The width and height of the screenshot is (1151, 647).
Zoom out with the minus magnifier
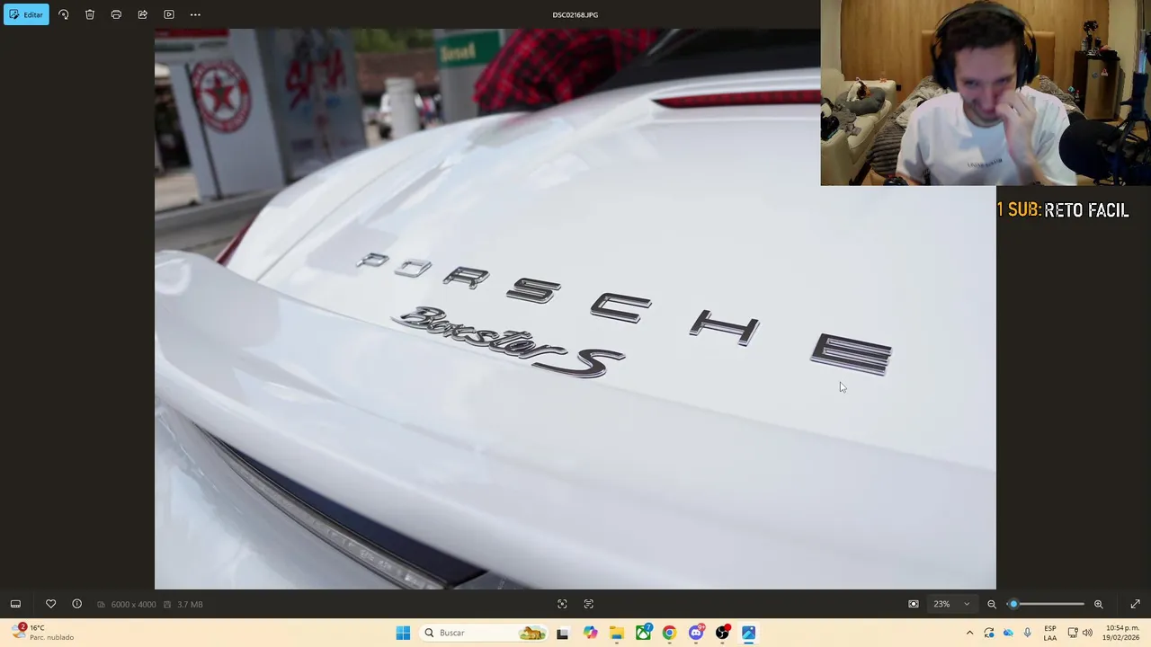(992, 604)
